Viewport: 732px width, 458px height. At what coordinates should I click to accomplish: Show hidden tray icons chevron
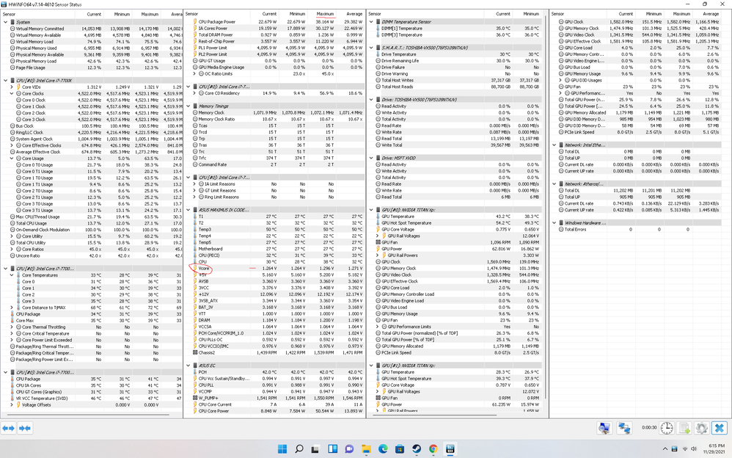665,449
